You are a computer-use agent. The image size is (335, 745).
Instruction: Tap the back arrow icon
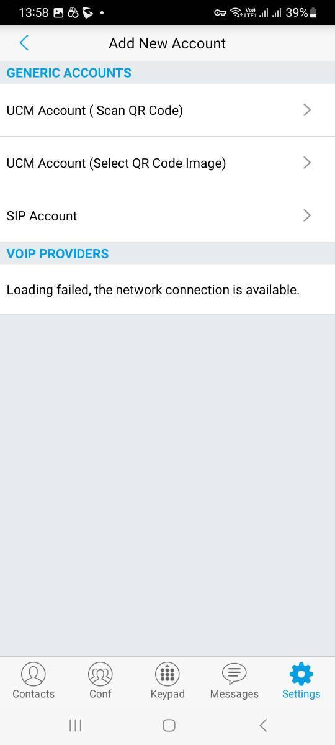tap(24, 43)
